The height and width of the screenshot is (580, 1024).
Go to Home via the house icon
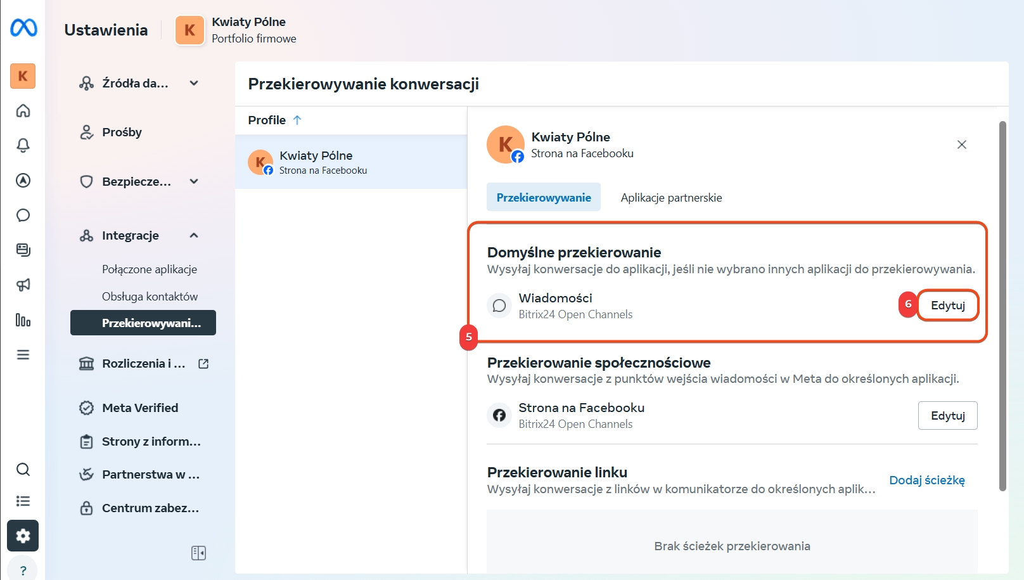click(x=23, y=111)
